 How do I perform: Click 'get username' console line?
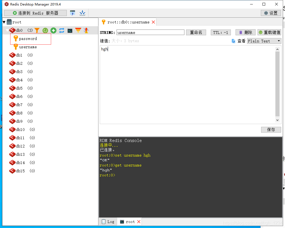[120, 165]
